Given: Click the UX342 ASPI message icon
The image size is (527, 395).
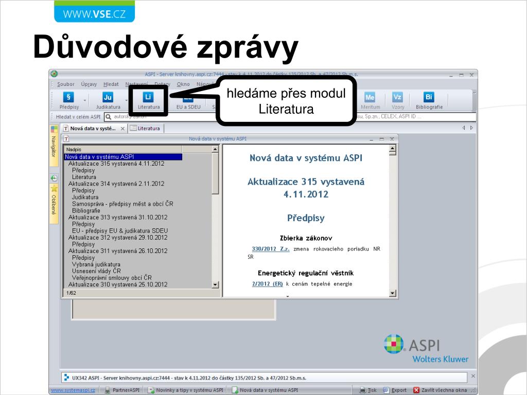Looking at the screenshot, I should coord(66,378).
